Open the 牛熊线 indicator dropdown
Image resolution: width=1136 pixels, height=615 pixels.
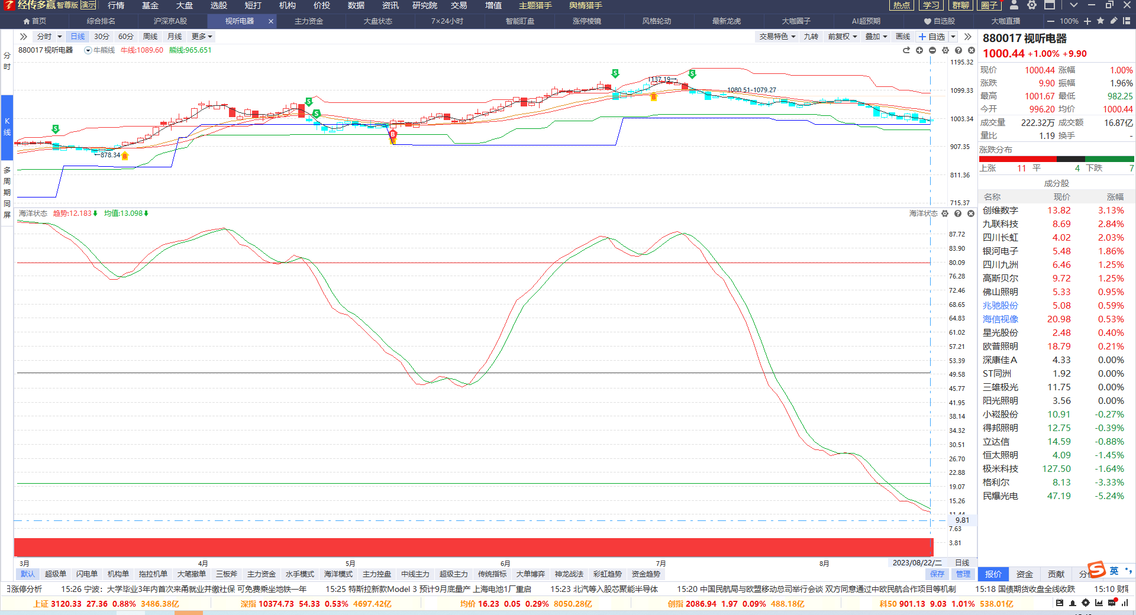pos(88,50)
